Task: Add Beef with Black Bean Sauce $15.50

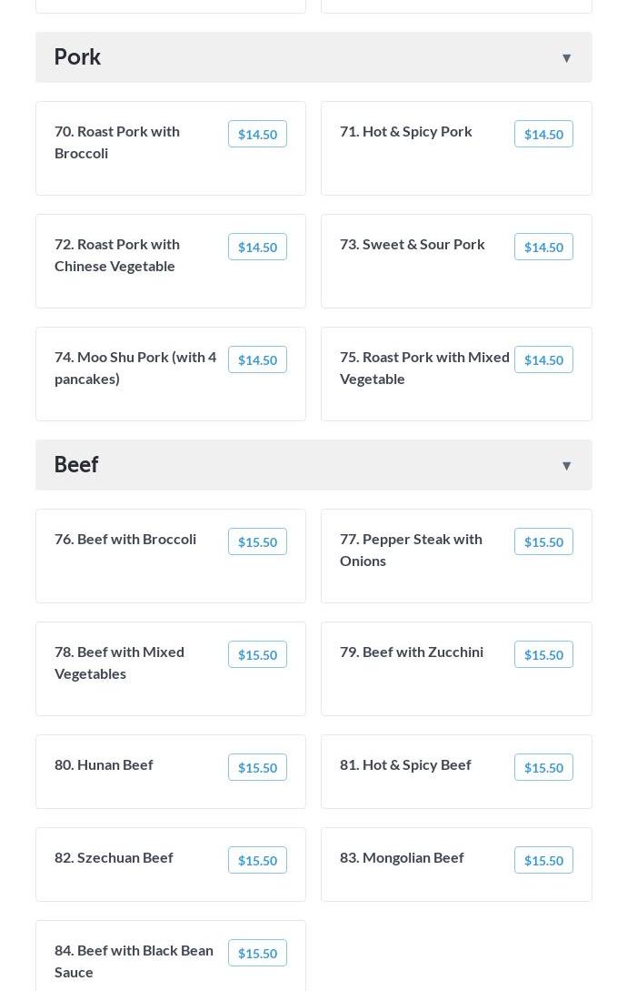Action: 257,954
